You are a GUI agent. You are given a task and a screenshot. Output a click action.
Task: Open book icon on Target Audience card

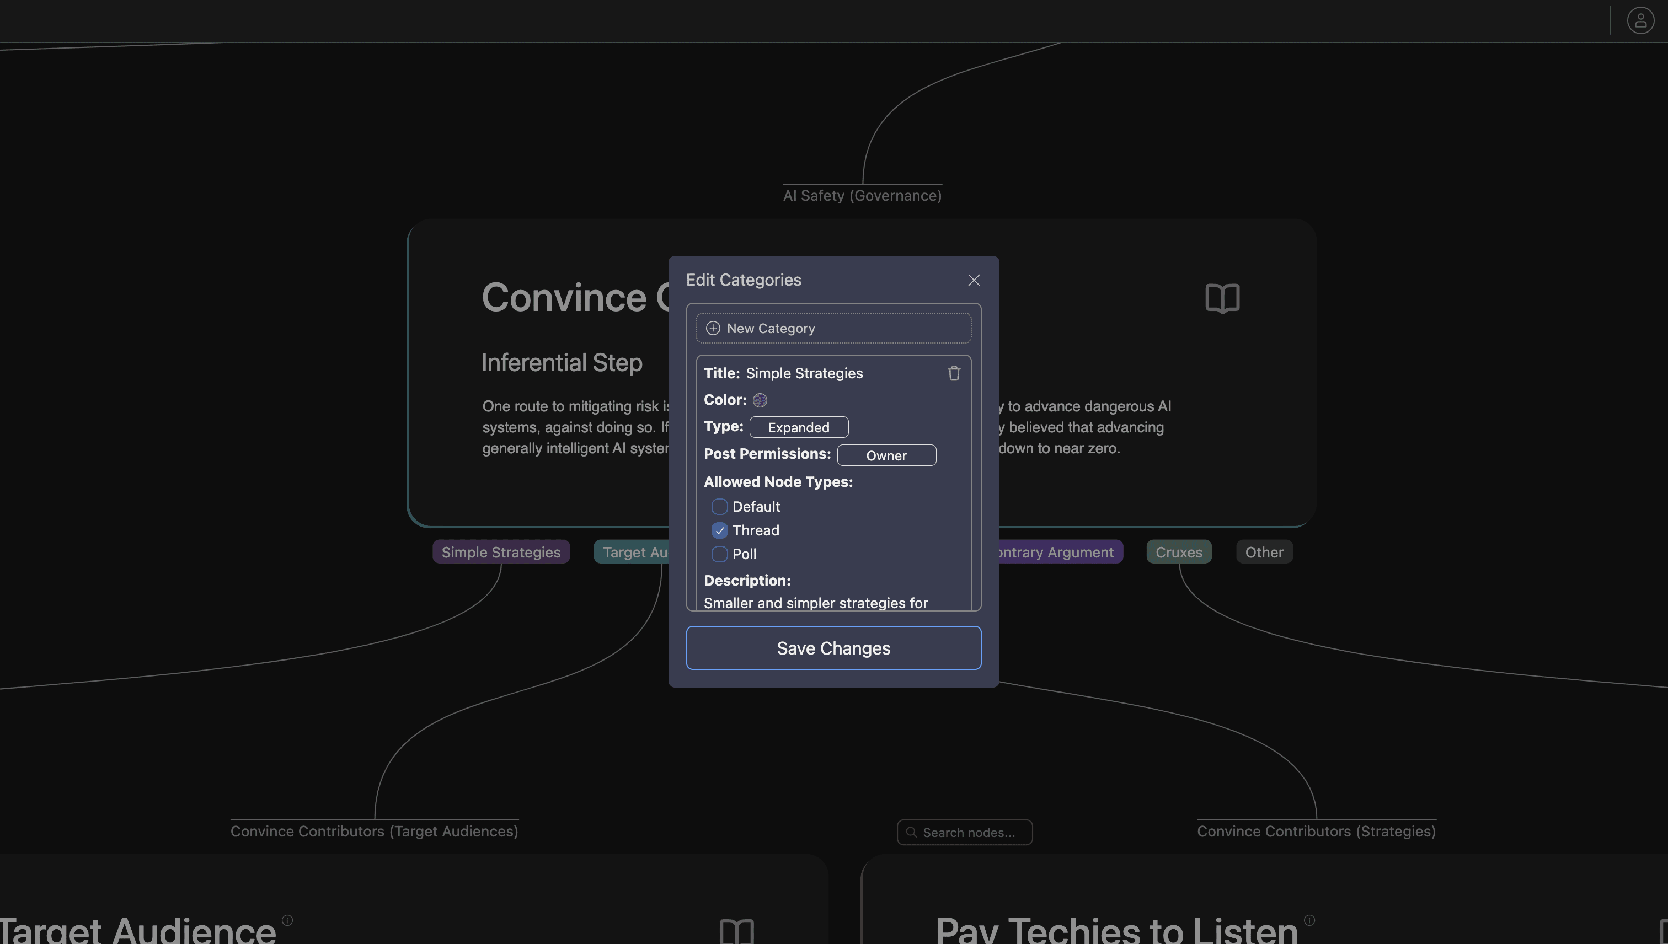pos(736,932)
